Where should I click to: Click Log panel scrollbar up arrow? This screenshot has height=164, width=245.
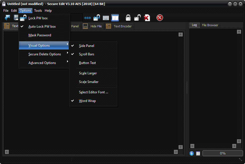239,32
